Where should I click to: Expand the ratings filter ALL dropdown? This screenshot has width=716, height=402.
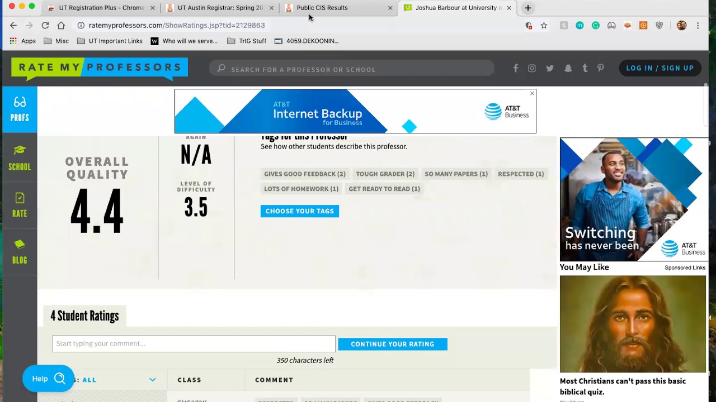(152, 380)
